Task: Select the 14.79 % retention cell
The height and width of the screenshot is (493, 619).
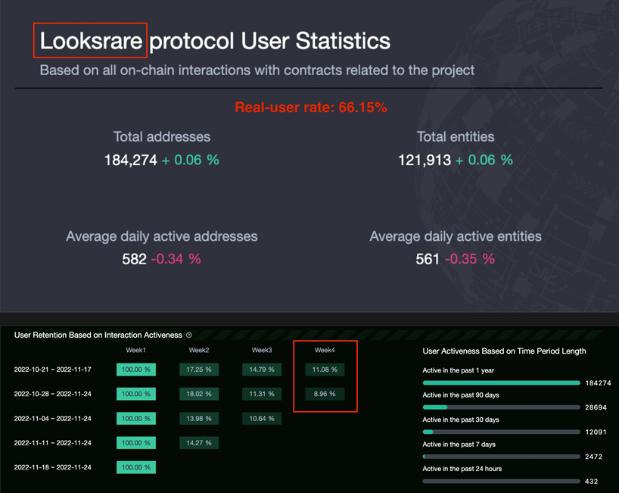Action: click(262, 370)
